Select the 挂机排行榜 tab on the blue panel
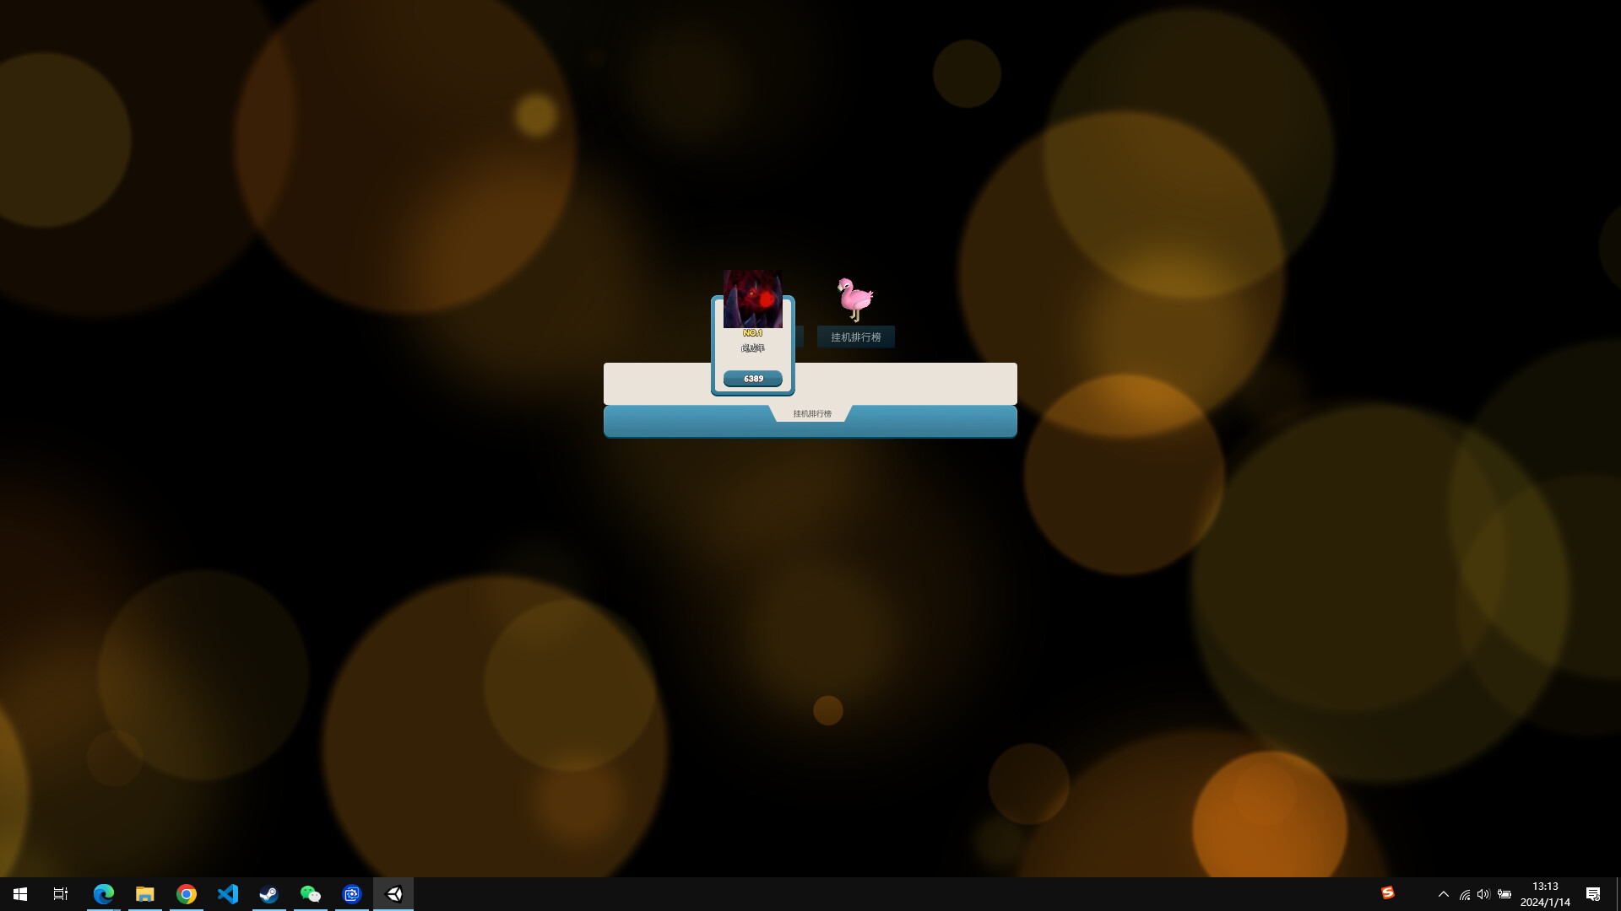1621x911 pixels. 811,413
